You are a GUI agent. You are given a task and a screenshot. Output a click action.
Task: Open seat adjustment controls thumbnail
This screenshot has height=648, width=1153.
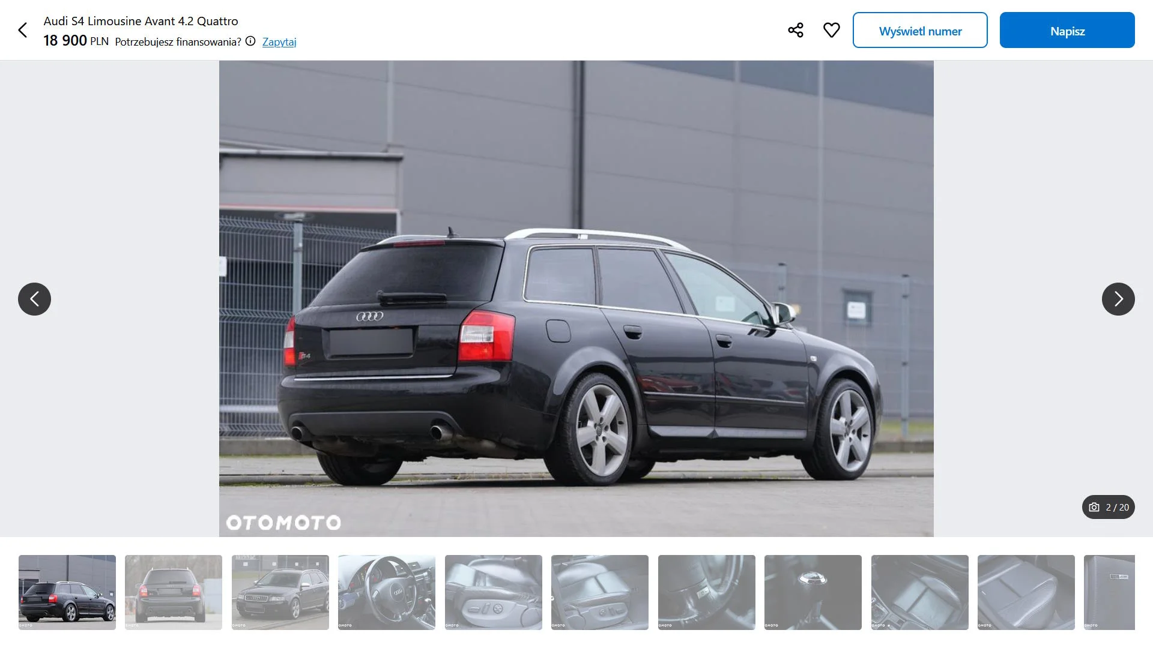[494, 592]
